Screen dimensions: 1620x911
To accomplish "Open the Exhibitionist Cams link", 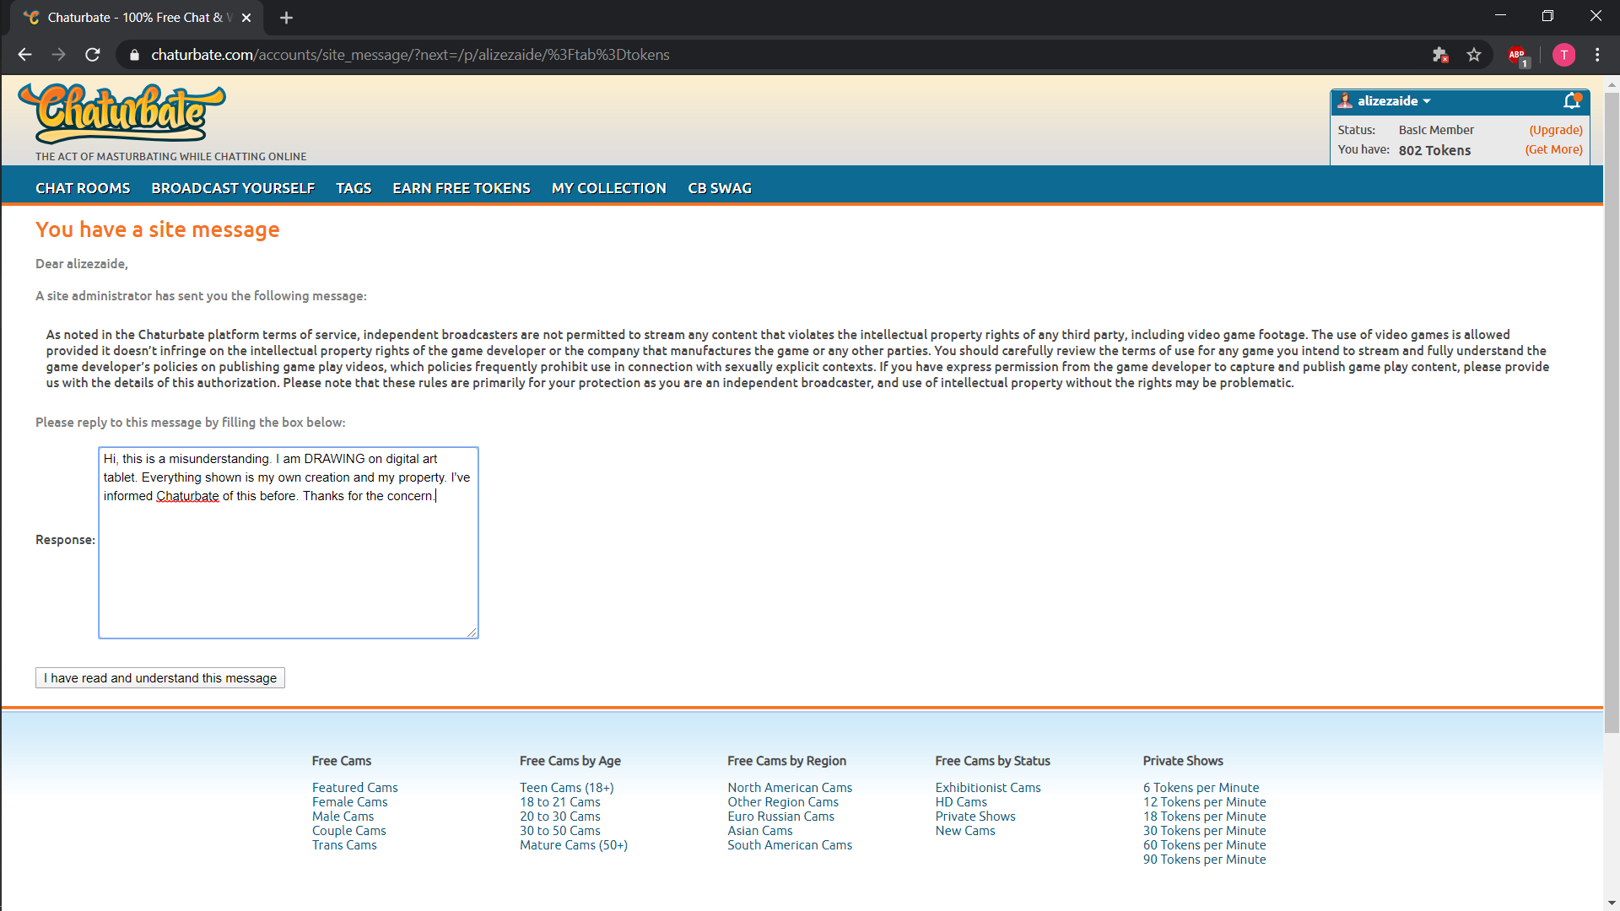I will (x=988, y=787).
